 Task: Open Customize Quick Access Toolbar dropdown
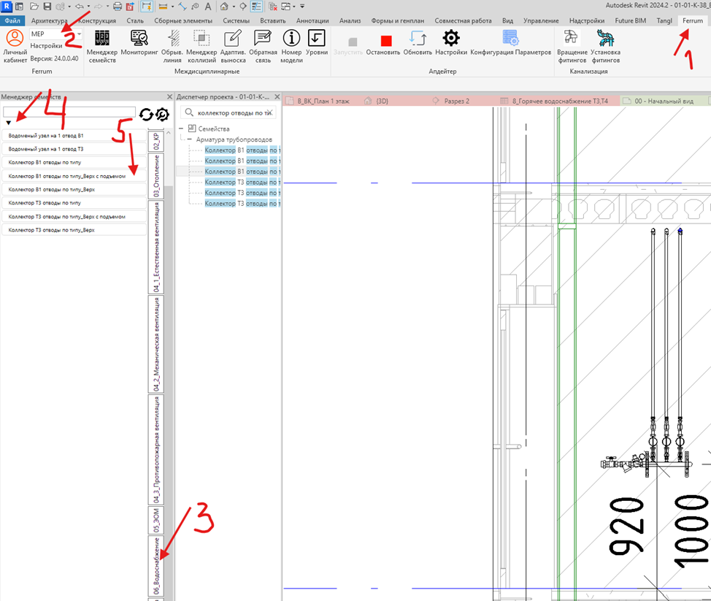point(302,7)
